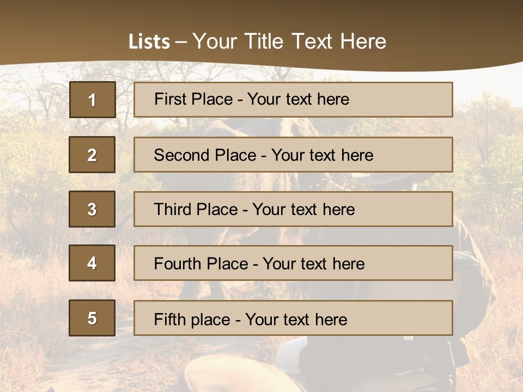
Task: Click the bold word 'Lists' in title
Action: (x=149, y=41)
